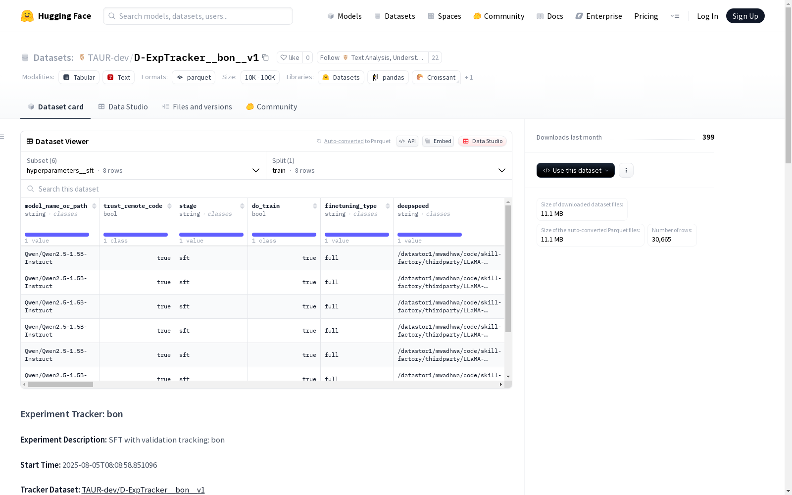The width and height of the screenshot is (792, 495).
Task: Open Enterprise in the top navigation
Action: 599,16
